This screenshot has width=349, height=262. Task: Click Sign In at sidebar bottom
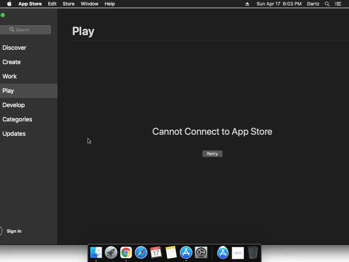[x=14, y=231]
